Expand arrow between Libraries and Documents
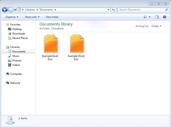 [x=37, y=10]
